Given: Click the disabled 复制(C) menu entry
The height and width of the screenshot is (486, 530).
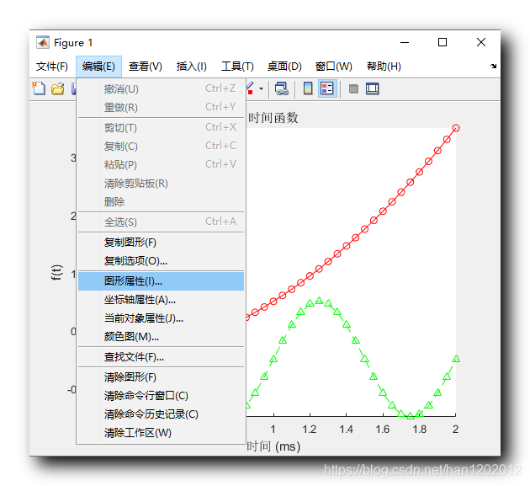Looking at the screenshot, I should pos(161,147).
